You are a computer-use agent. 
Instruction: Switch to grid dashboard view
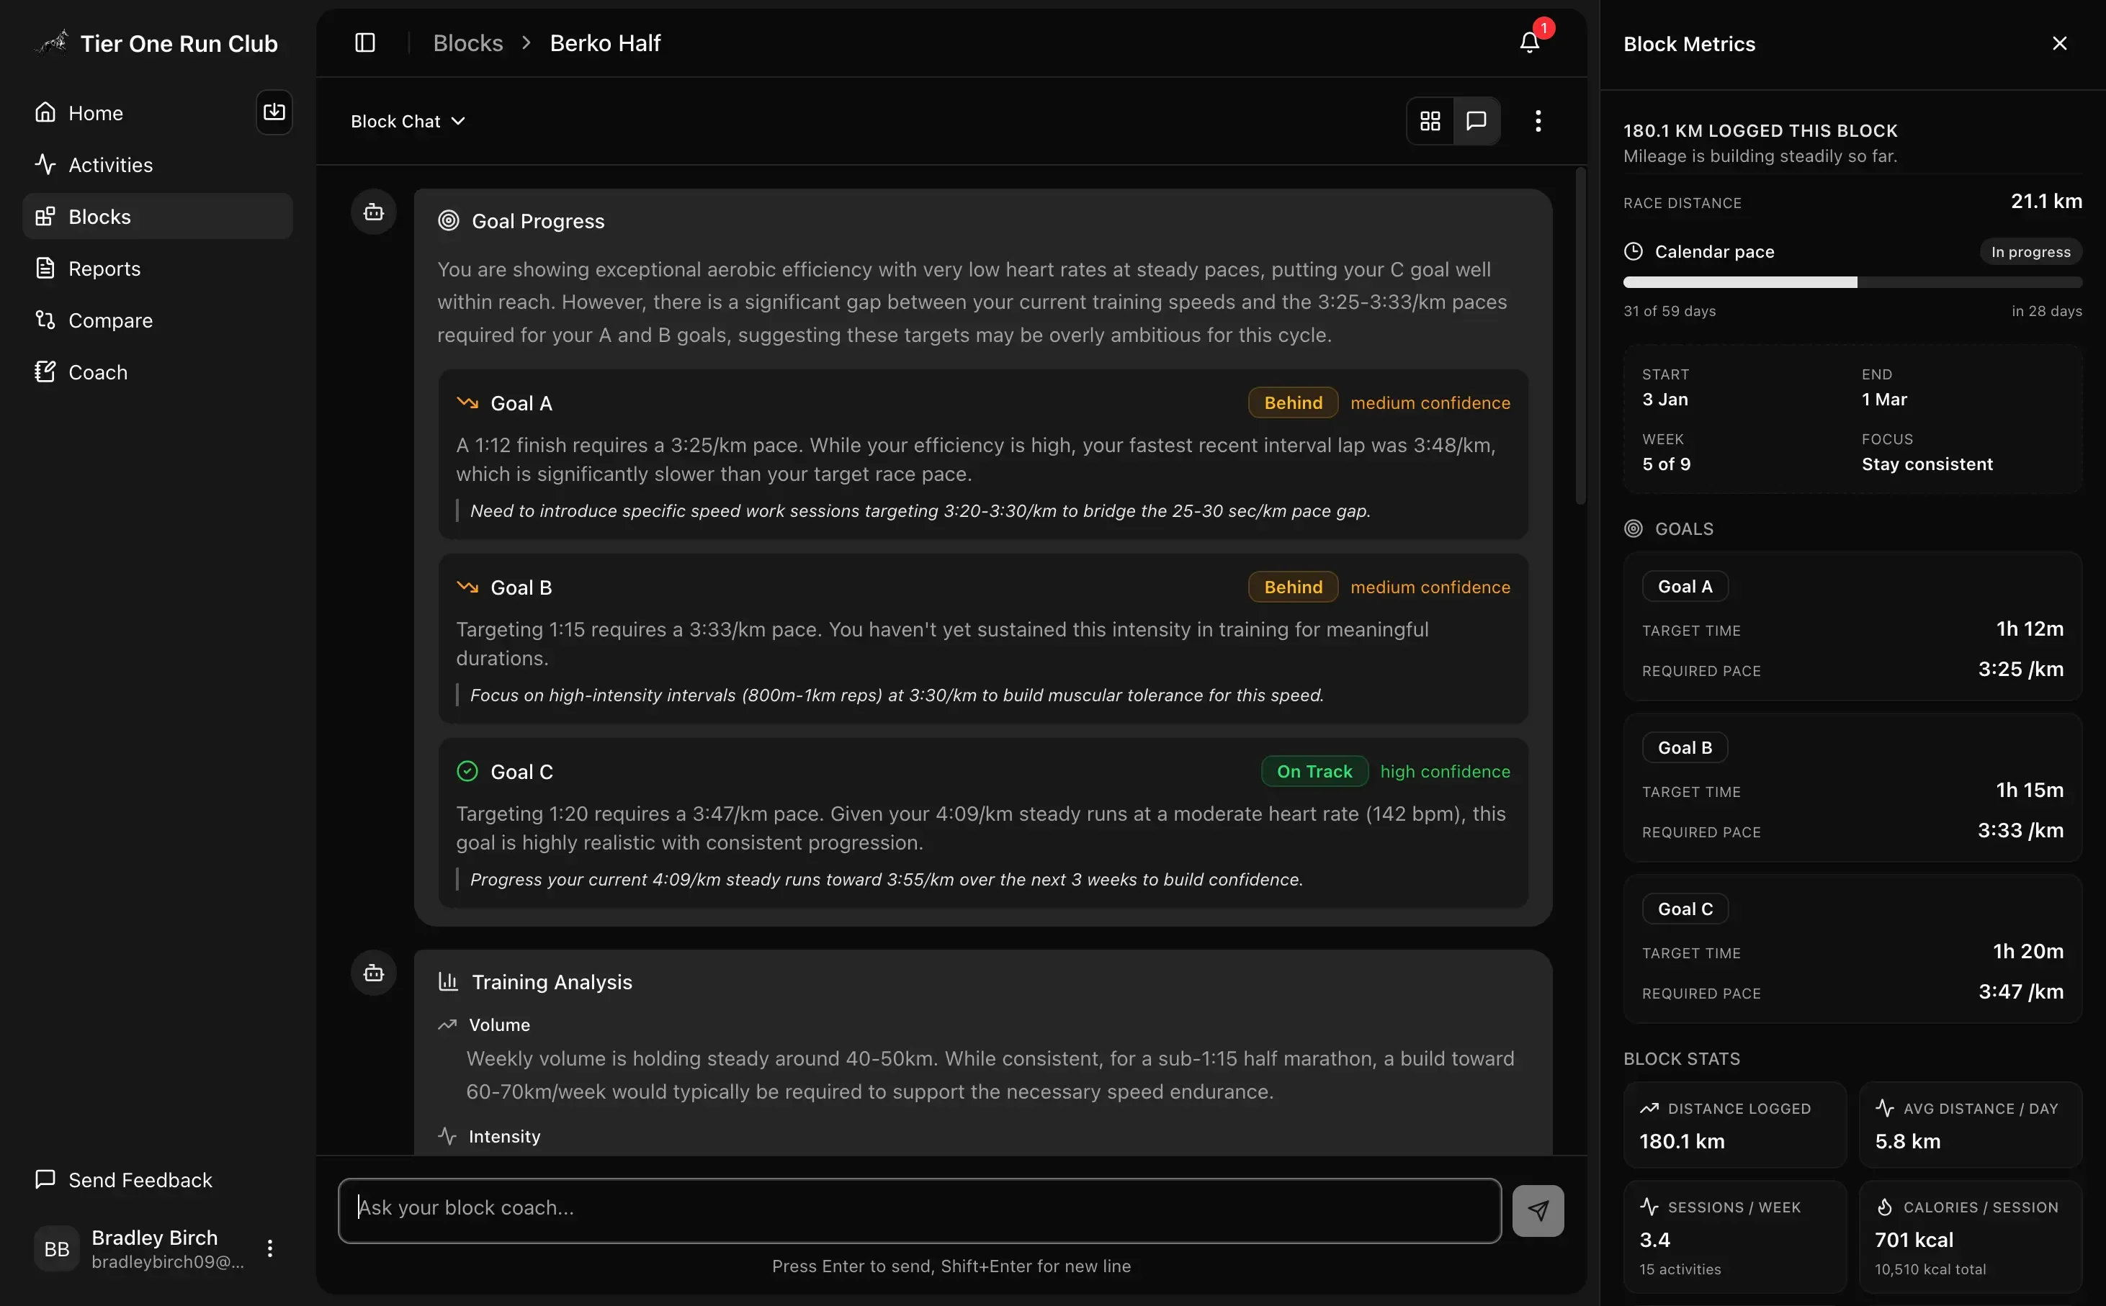coord(1430,121)
